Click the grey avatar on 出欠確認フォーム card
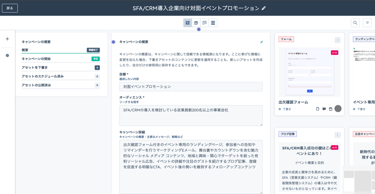 pyautogui.click(x=338, y=108)
